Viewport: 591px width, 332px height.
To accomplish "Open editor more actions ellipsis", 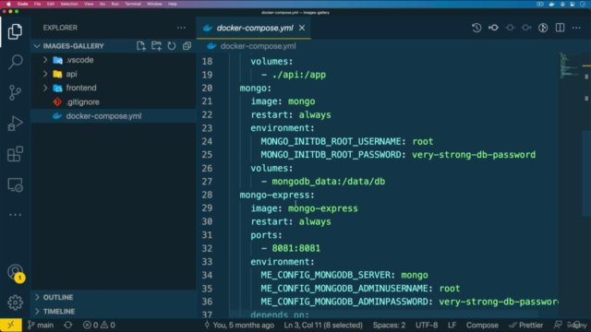I will pos(576,28).
